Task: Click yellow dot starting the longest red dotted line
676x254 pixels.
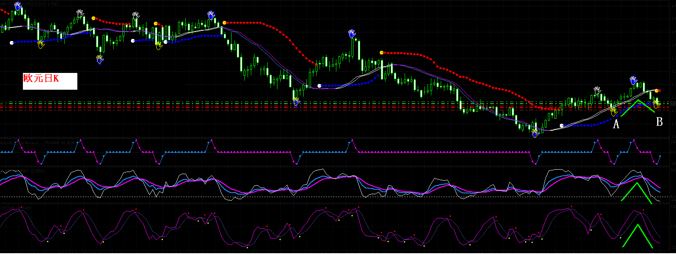Action: (381, 52)
